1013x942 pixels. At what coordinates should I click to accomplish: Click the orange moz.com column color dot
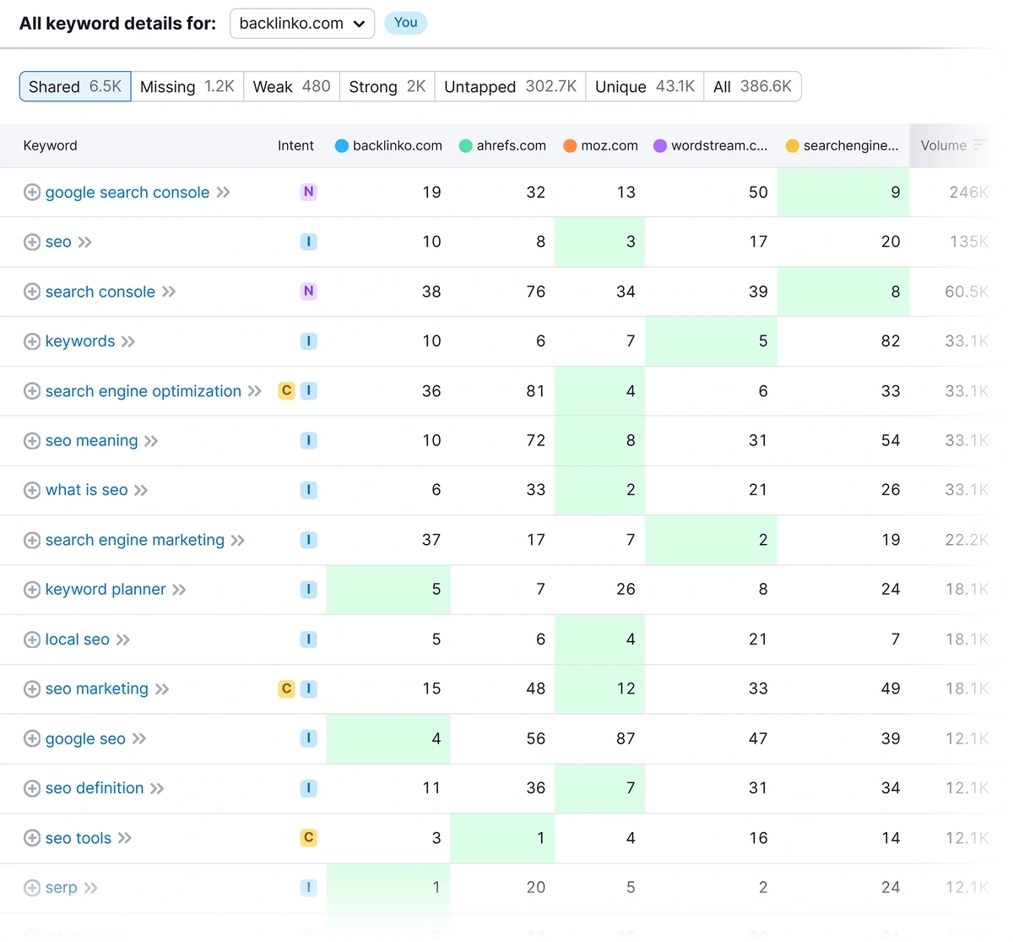(570, 145)
